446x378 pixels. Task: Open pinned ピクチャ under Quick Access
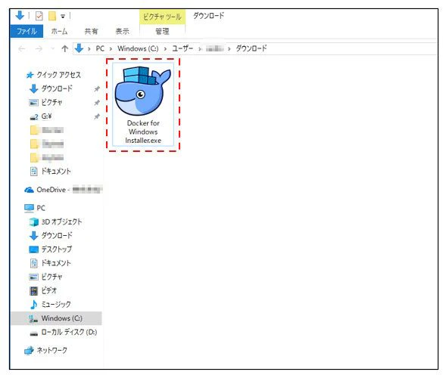51,103
